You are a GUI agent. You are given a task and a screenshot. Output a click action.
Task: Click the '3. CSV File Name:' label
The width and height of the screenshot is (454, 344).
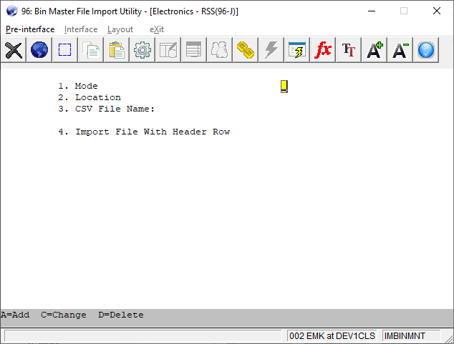point(107,109)
